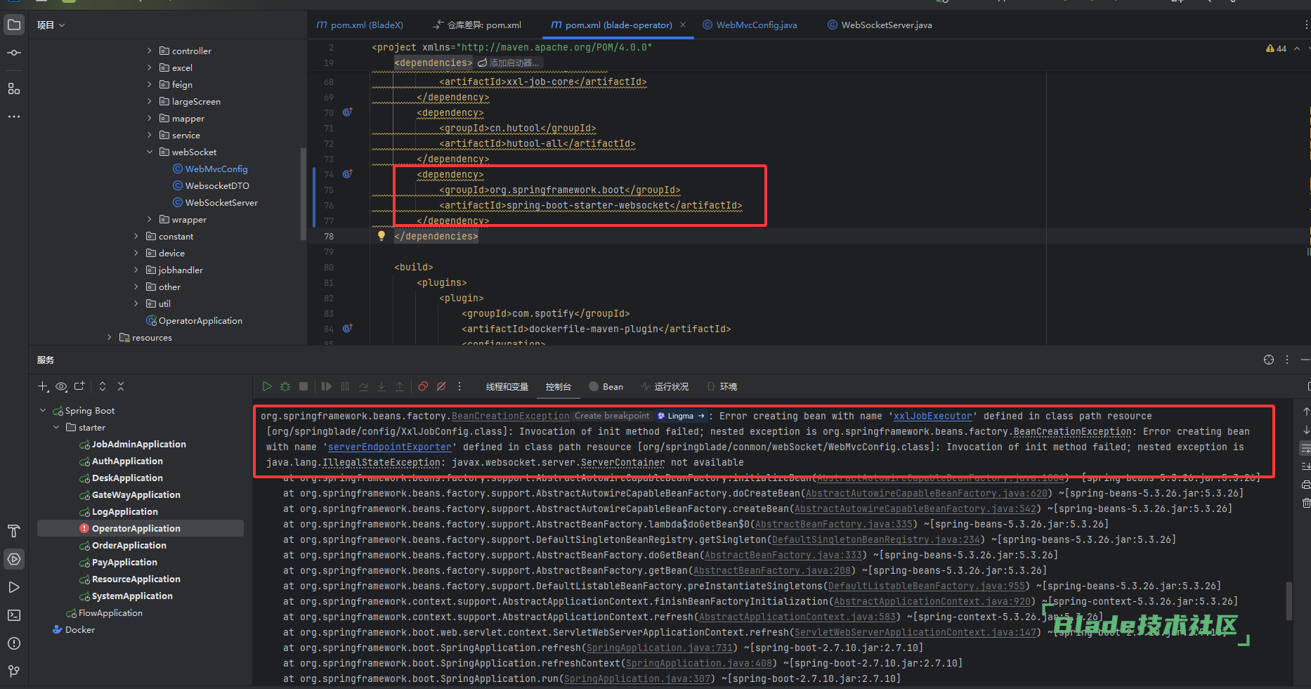The image size is (1311, 689).
Task: Expand the wrapper package
Action: (150, 219)
